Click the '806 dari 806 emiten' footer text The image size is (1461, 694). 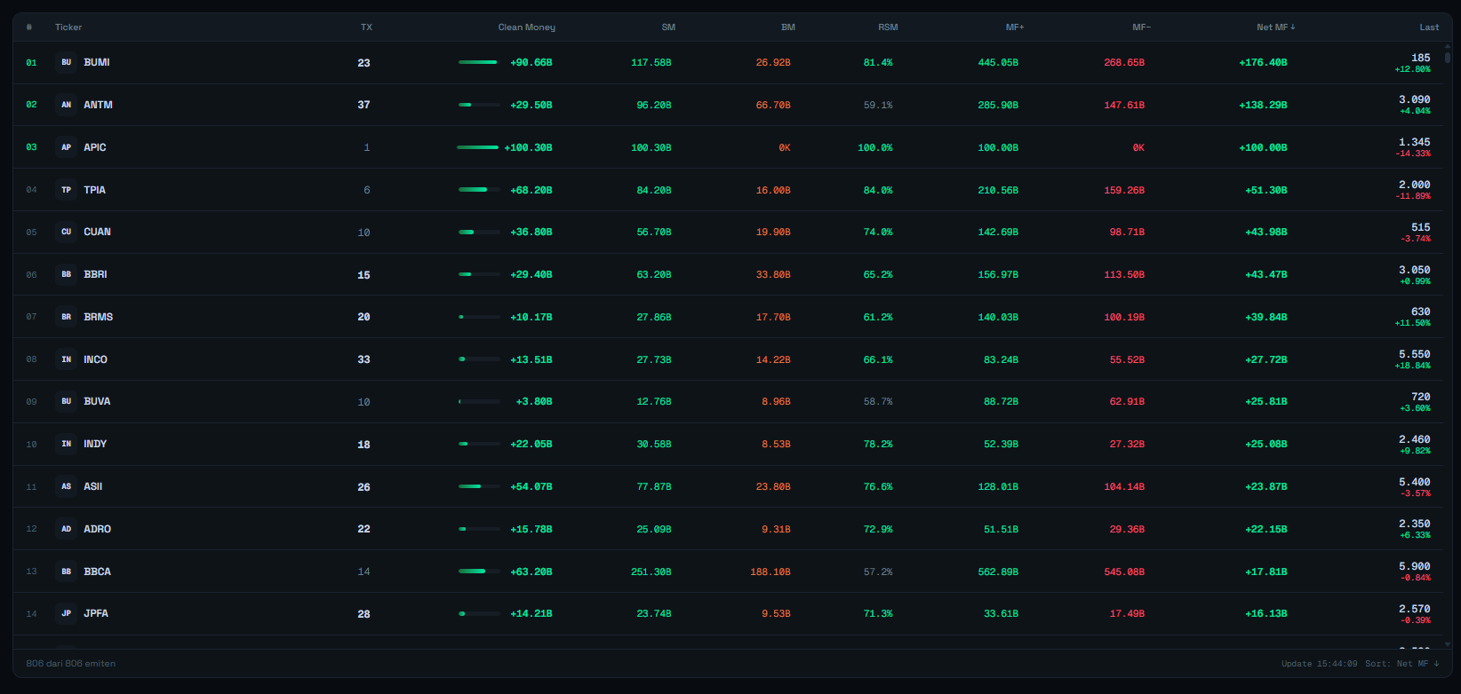tap(71, 663)
